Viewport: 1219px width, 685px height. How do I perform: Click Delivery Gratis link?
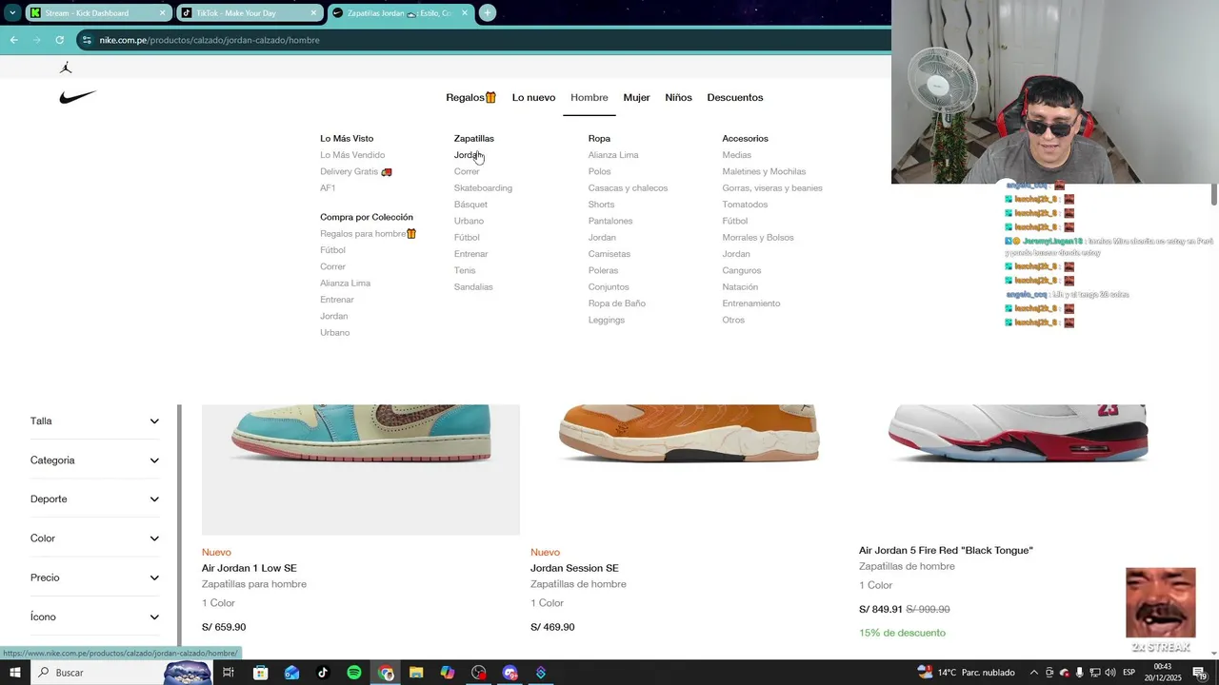point(356,171)
